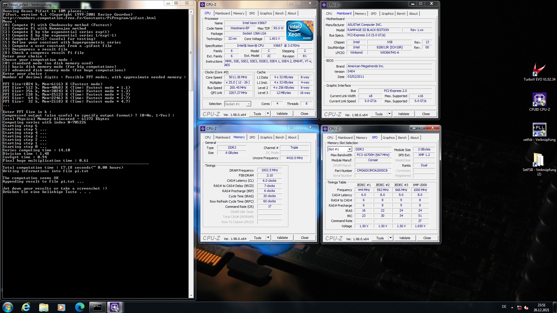The width and height of the screenshot is (557, 313).
Task: Click the Threads value 8 field
Action: 306,104
